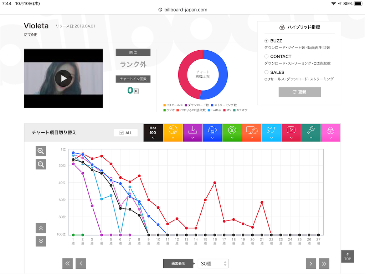Click the CDセールス legend entry
Image resolution: width=365 pixels, height=274 pixels.
(x=173, y=105)
